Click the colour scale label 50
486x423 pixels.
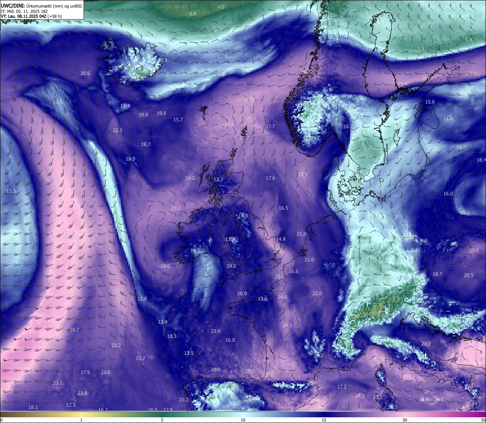coord(483,420)
